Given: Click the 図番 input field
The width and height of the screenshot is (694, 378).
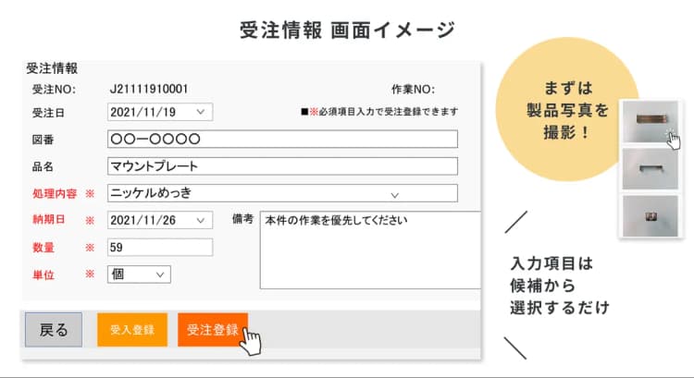Looking at the screenshot, I should pyautogui.click(x=282, y=140).
